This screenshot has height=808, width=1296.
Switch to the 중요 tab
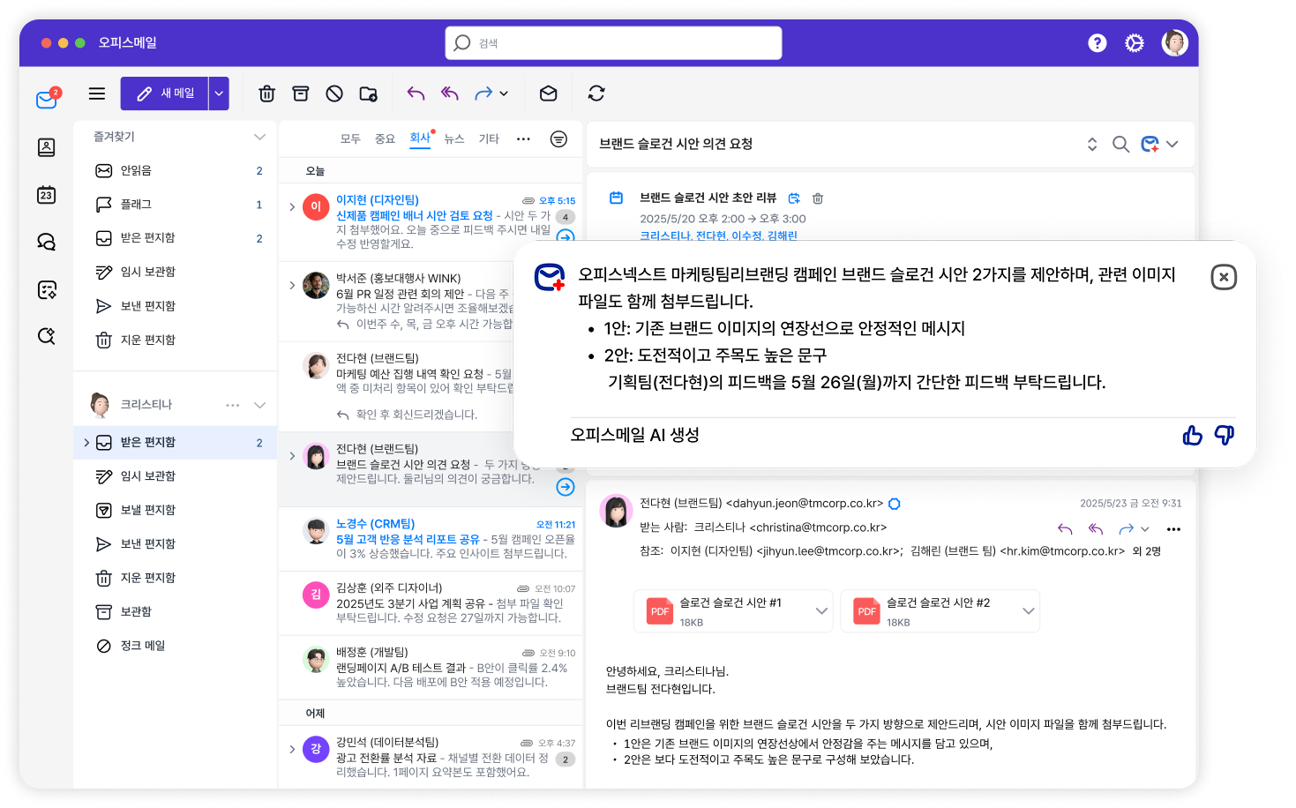tap(384, 138)
